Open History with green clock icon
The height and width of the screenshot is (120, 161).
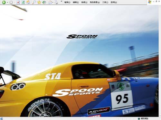(x=44, y=2)
